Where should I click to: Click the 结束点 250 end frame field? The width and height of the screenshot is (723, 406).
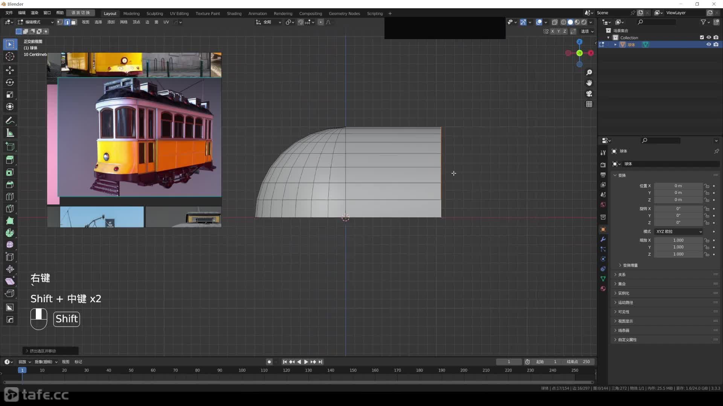pos(578,362)
